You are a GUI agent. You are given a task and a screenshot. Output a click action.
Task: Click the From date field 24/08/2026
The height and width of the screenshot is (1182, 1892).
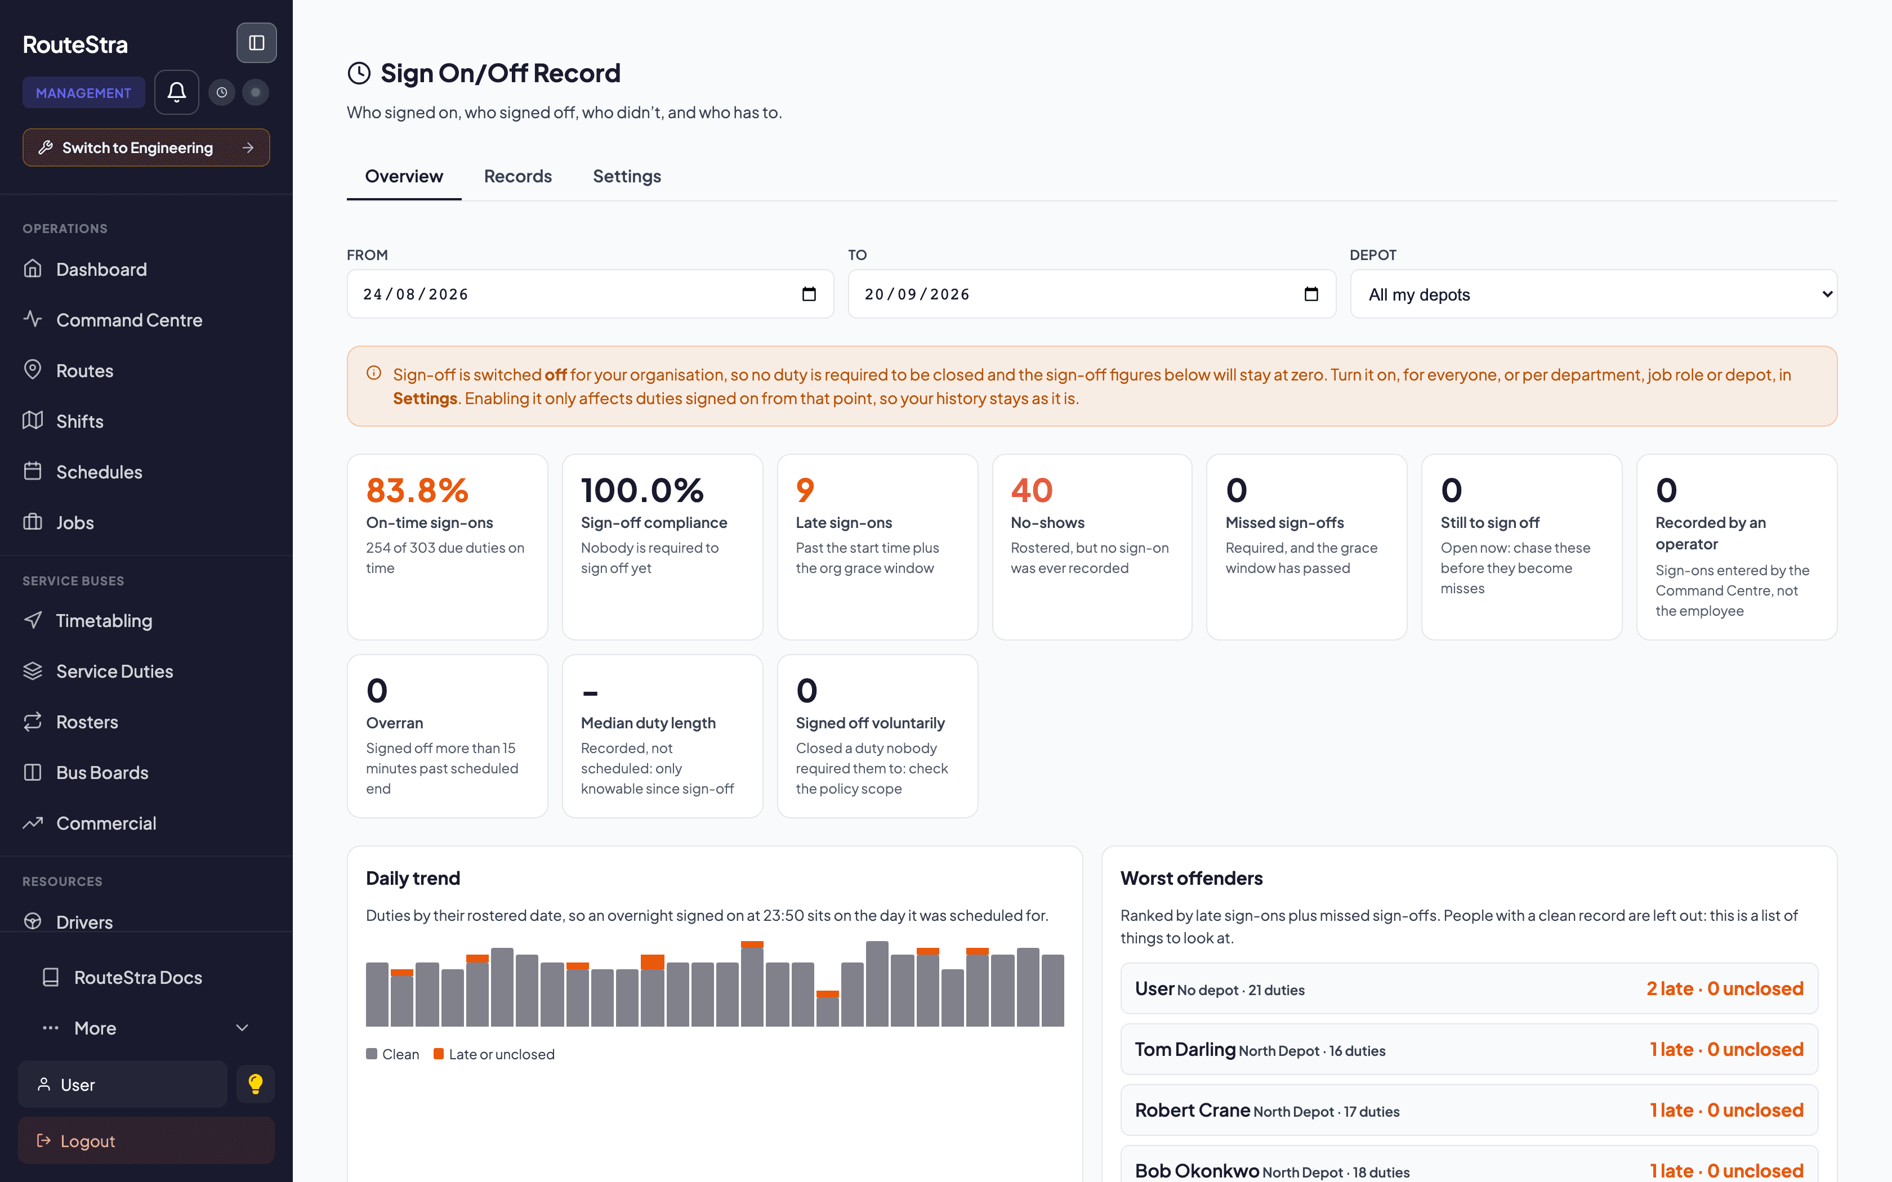[x=590, y=294]
